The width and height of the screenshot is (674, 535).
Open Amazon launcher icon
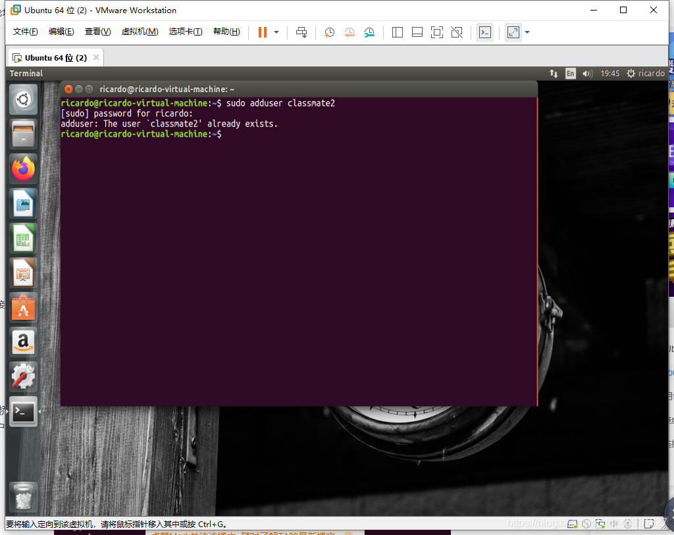pyautogui.click(x=23, y=342)
